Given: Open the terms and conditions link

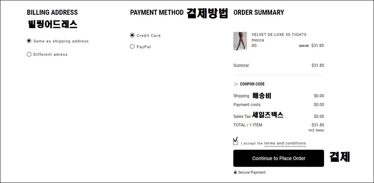Looking at the screenshot, I should click(285, 143).
